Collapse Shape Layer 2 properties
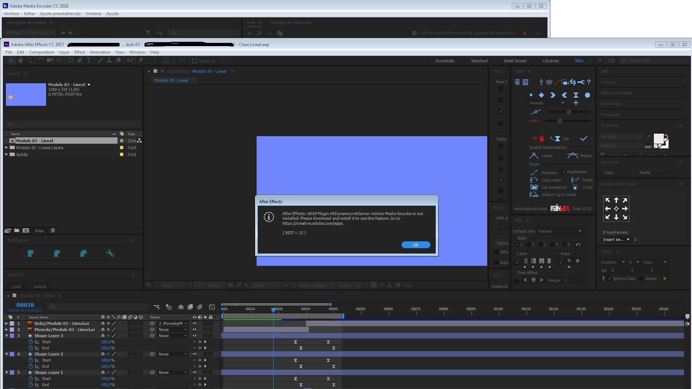This screenshot has height=389, width=692. 6,354
